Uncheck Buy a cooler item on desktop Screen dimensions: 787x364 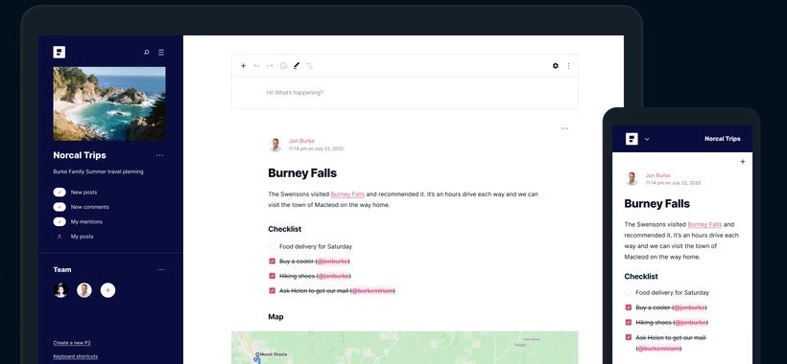click(272, 262)
